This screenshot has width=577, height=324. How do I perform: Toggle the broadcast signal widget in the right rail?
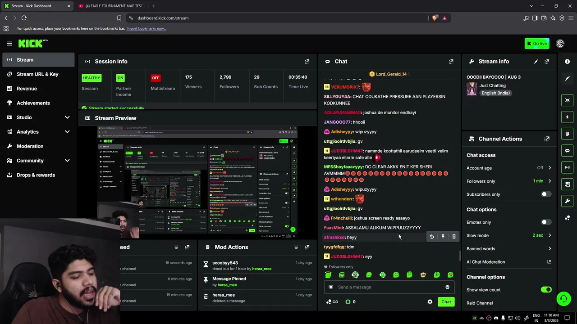tap(567, 167)
